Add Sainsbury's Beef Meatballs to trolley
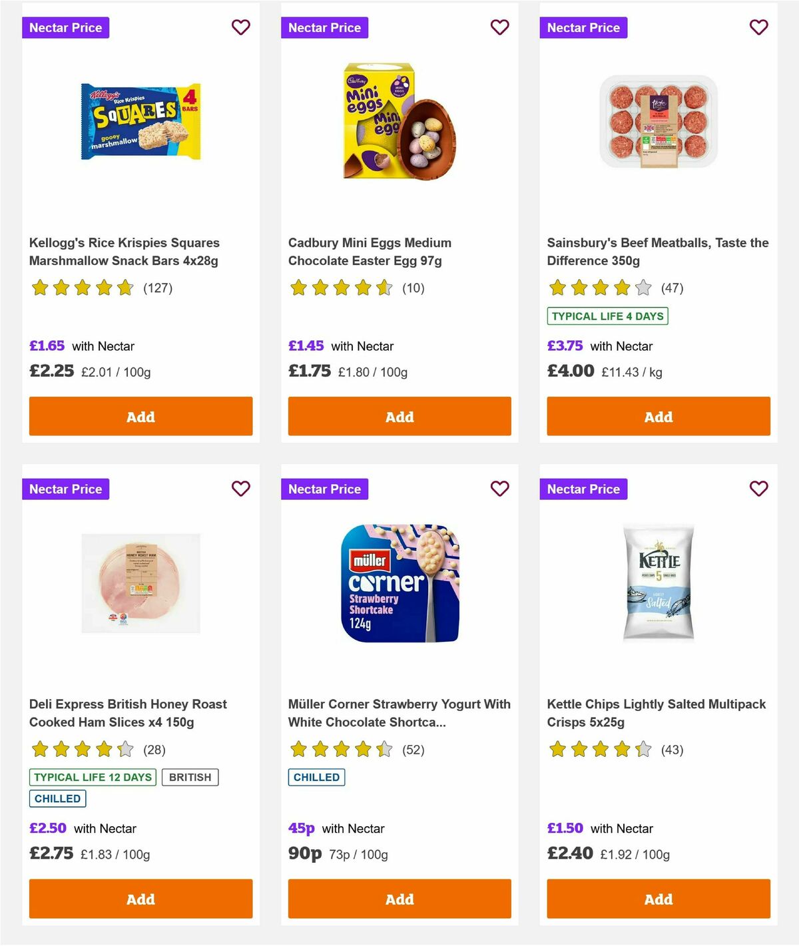The width and height of the screenshot is (799, 946). point(658,416)
